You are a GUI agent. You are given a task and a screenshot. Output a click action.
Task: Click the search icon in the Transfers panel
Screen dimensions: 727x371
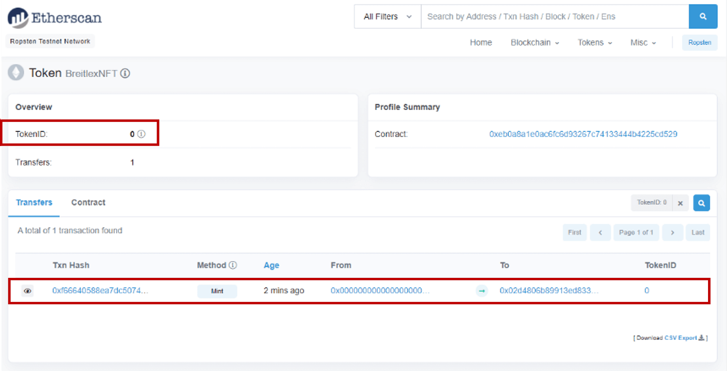point(701,203)
